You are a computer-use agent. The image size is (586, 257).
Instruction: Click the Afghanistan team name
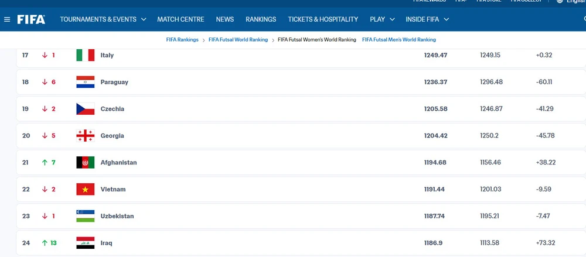(x=118, y=163)
